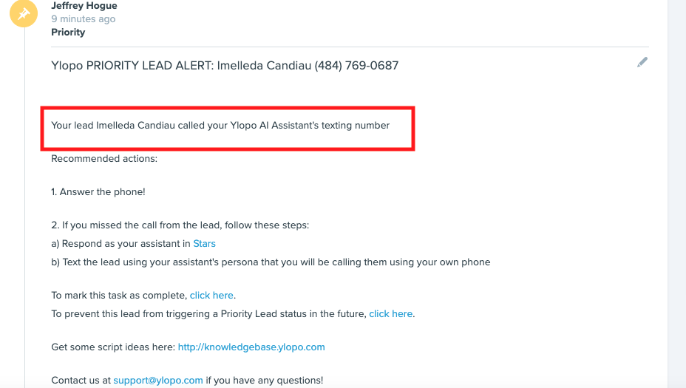Click the 'If you missed the call' step

point(180,225)
